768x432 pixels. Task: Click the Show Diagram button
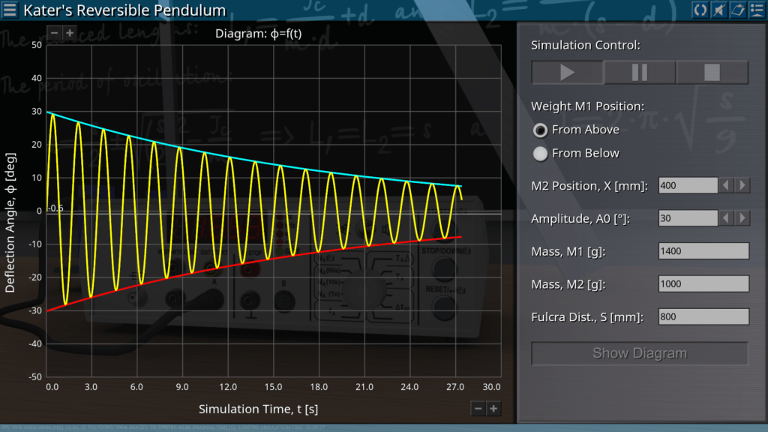click(x=639, y=353)
